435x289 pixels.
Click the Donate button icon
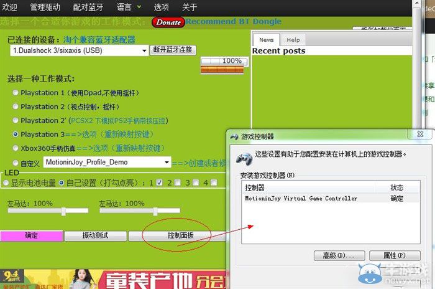point(168,22)
